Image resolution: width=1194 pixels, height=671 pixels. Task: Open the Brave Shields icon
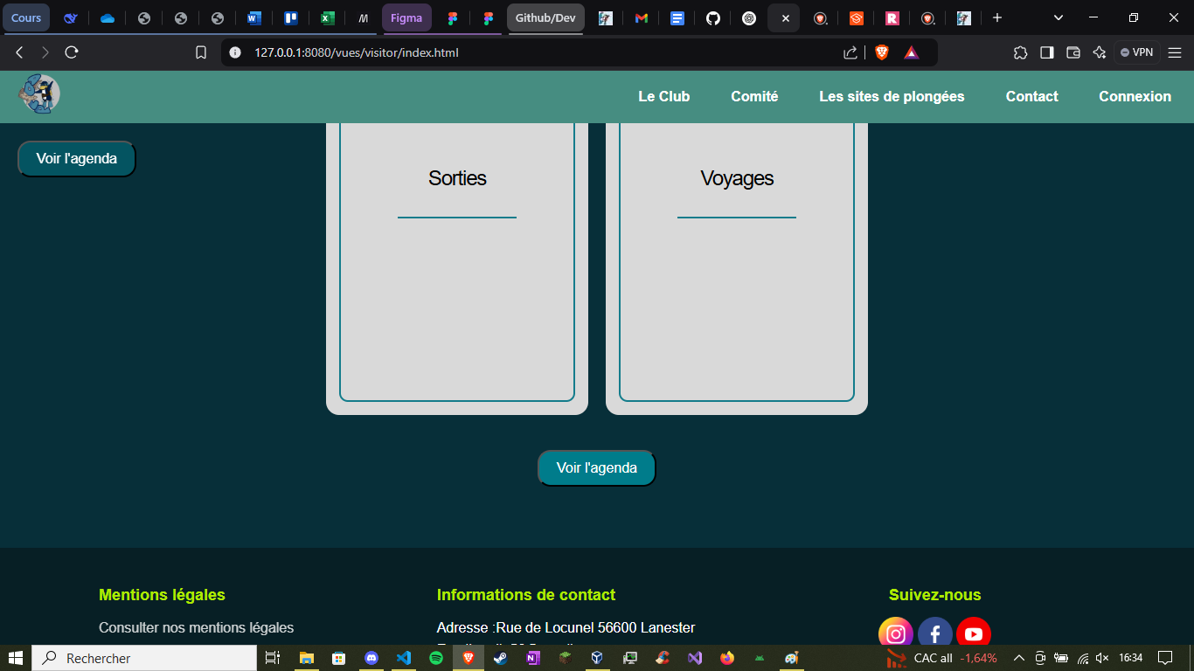(x=881, y=52)
